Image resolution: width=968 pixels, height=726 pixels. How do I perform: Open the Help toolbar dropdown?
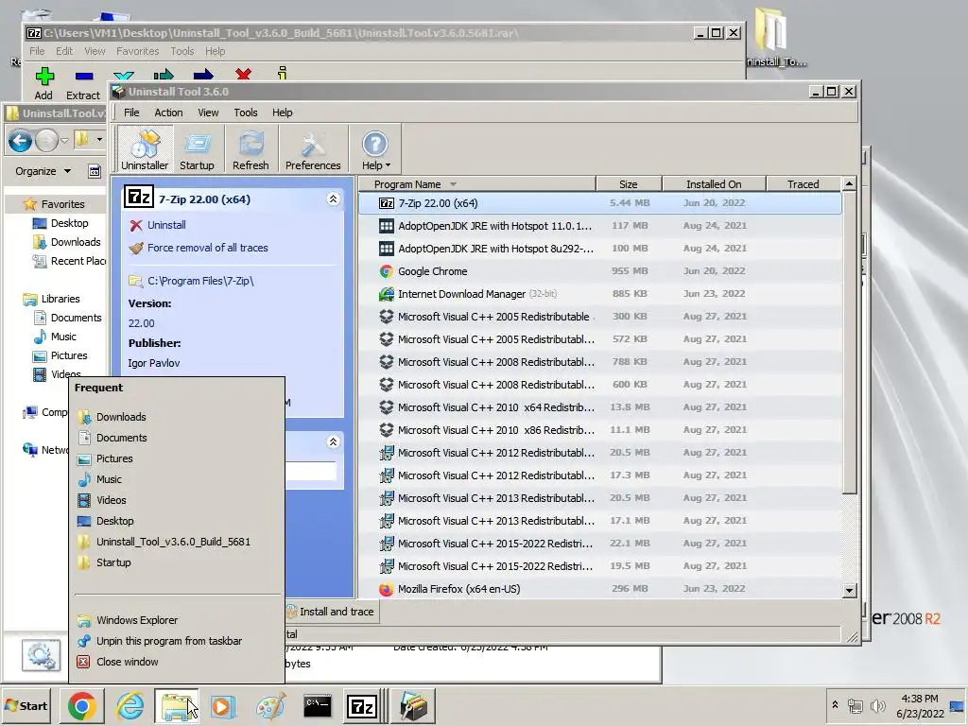(375, 148)
